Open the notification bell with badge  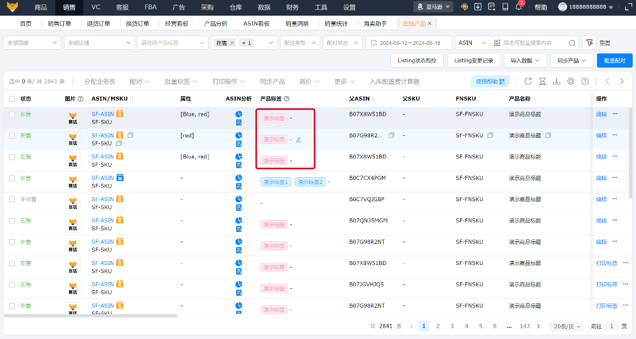click(518, 7)
